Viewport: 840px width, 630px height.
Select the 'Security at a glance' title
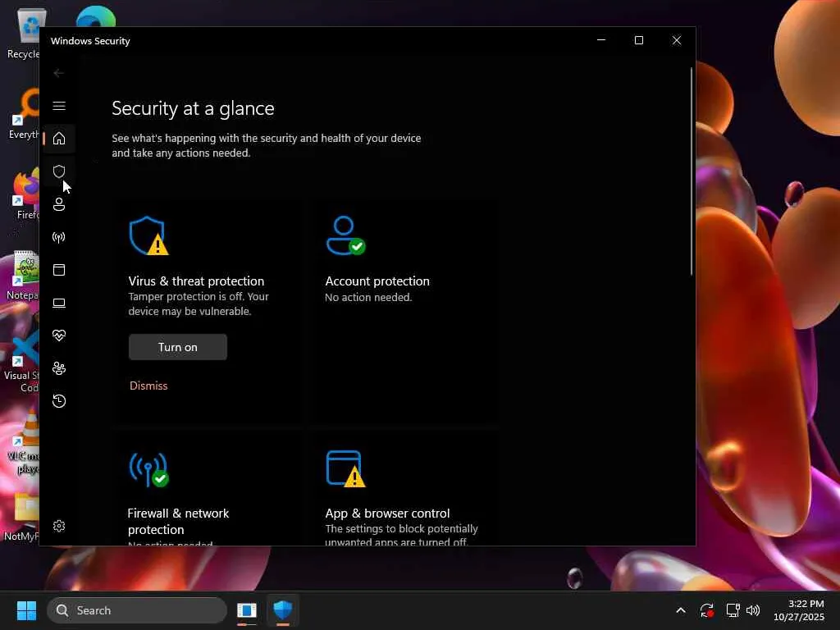[193, 109]
